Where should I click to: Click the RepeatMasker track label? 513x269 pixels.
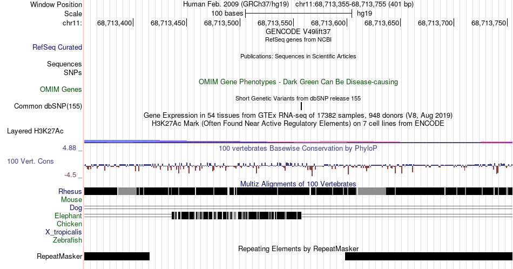(x=59, y=256)
